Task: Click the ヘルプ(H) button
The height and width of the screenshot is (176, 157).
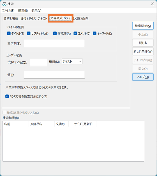Action: [143, 77]
